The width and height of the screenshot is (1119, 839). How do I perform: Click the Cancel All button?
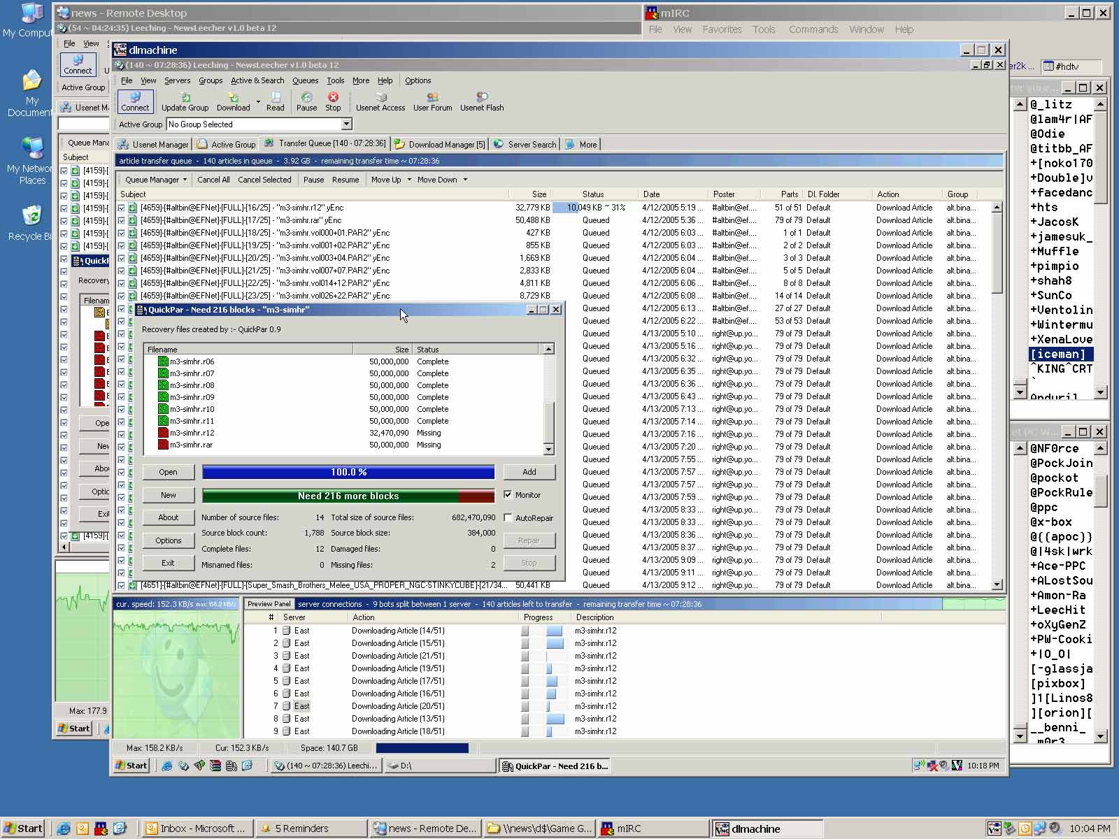(x=213, y=180)
